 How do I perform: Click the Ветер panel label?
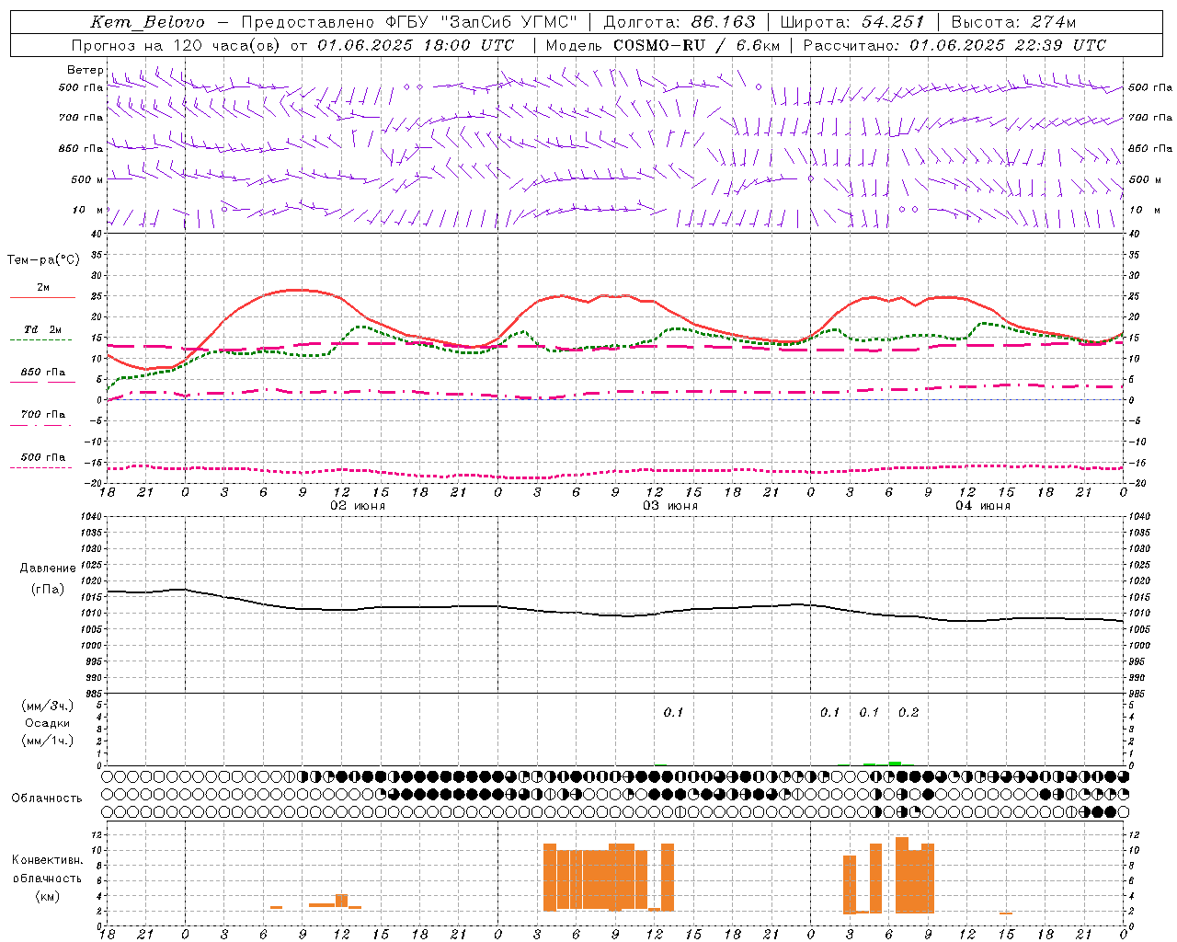click(x=85, y=70)
